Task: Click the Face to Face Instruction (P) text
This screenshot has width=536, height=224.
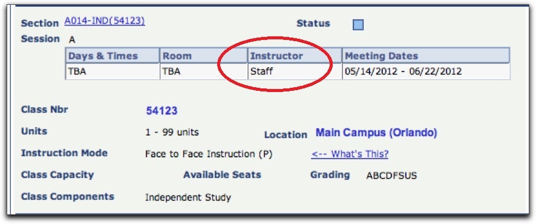Action: [x=209, y=154]
